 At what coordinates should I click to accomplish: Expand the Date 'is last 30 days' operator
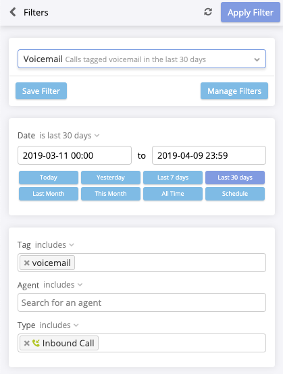70,136
